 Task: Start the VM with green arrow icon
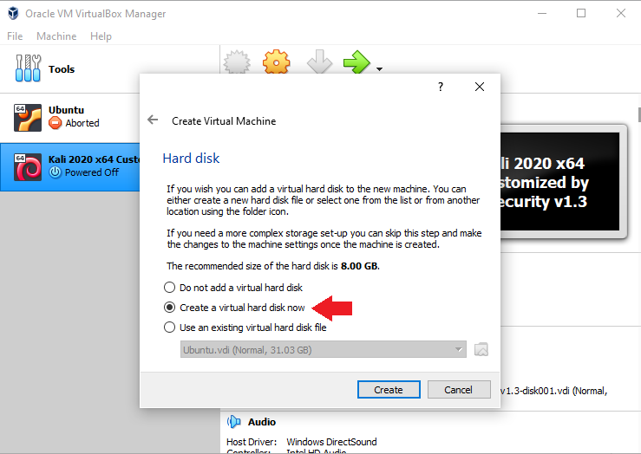pyautogui.click(x=356, y=62)
